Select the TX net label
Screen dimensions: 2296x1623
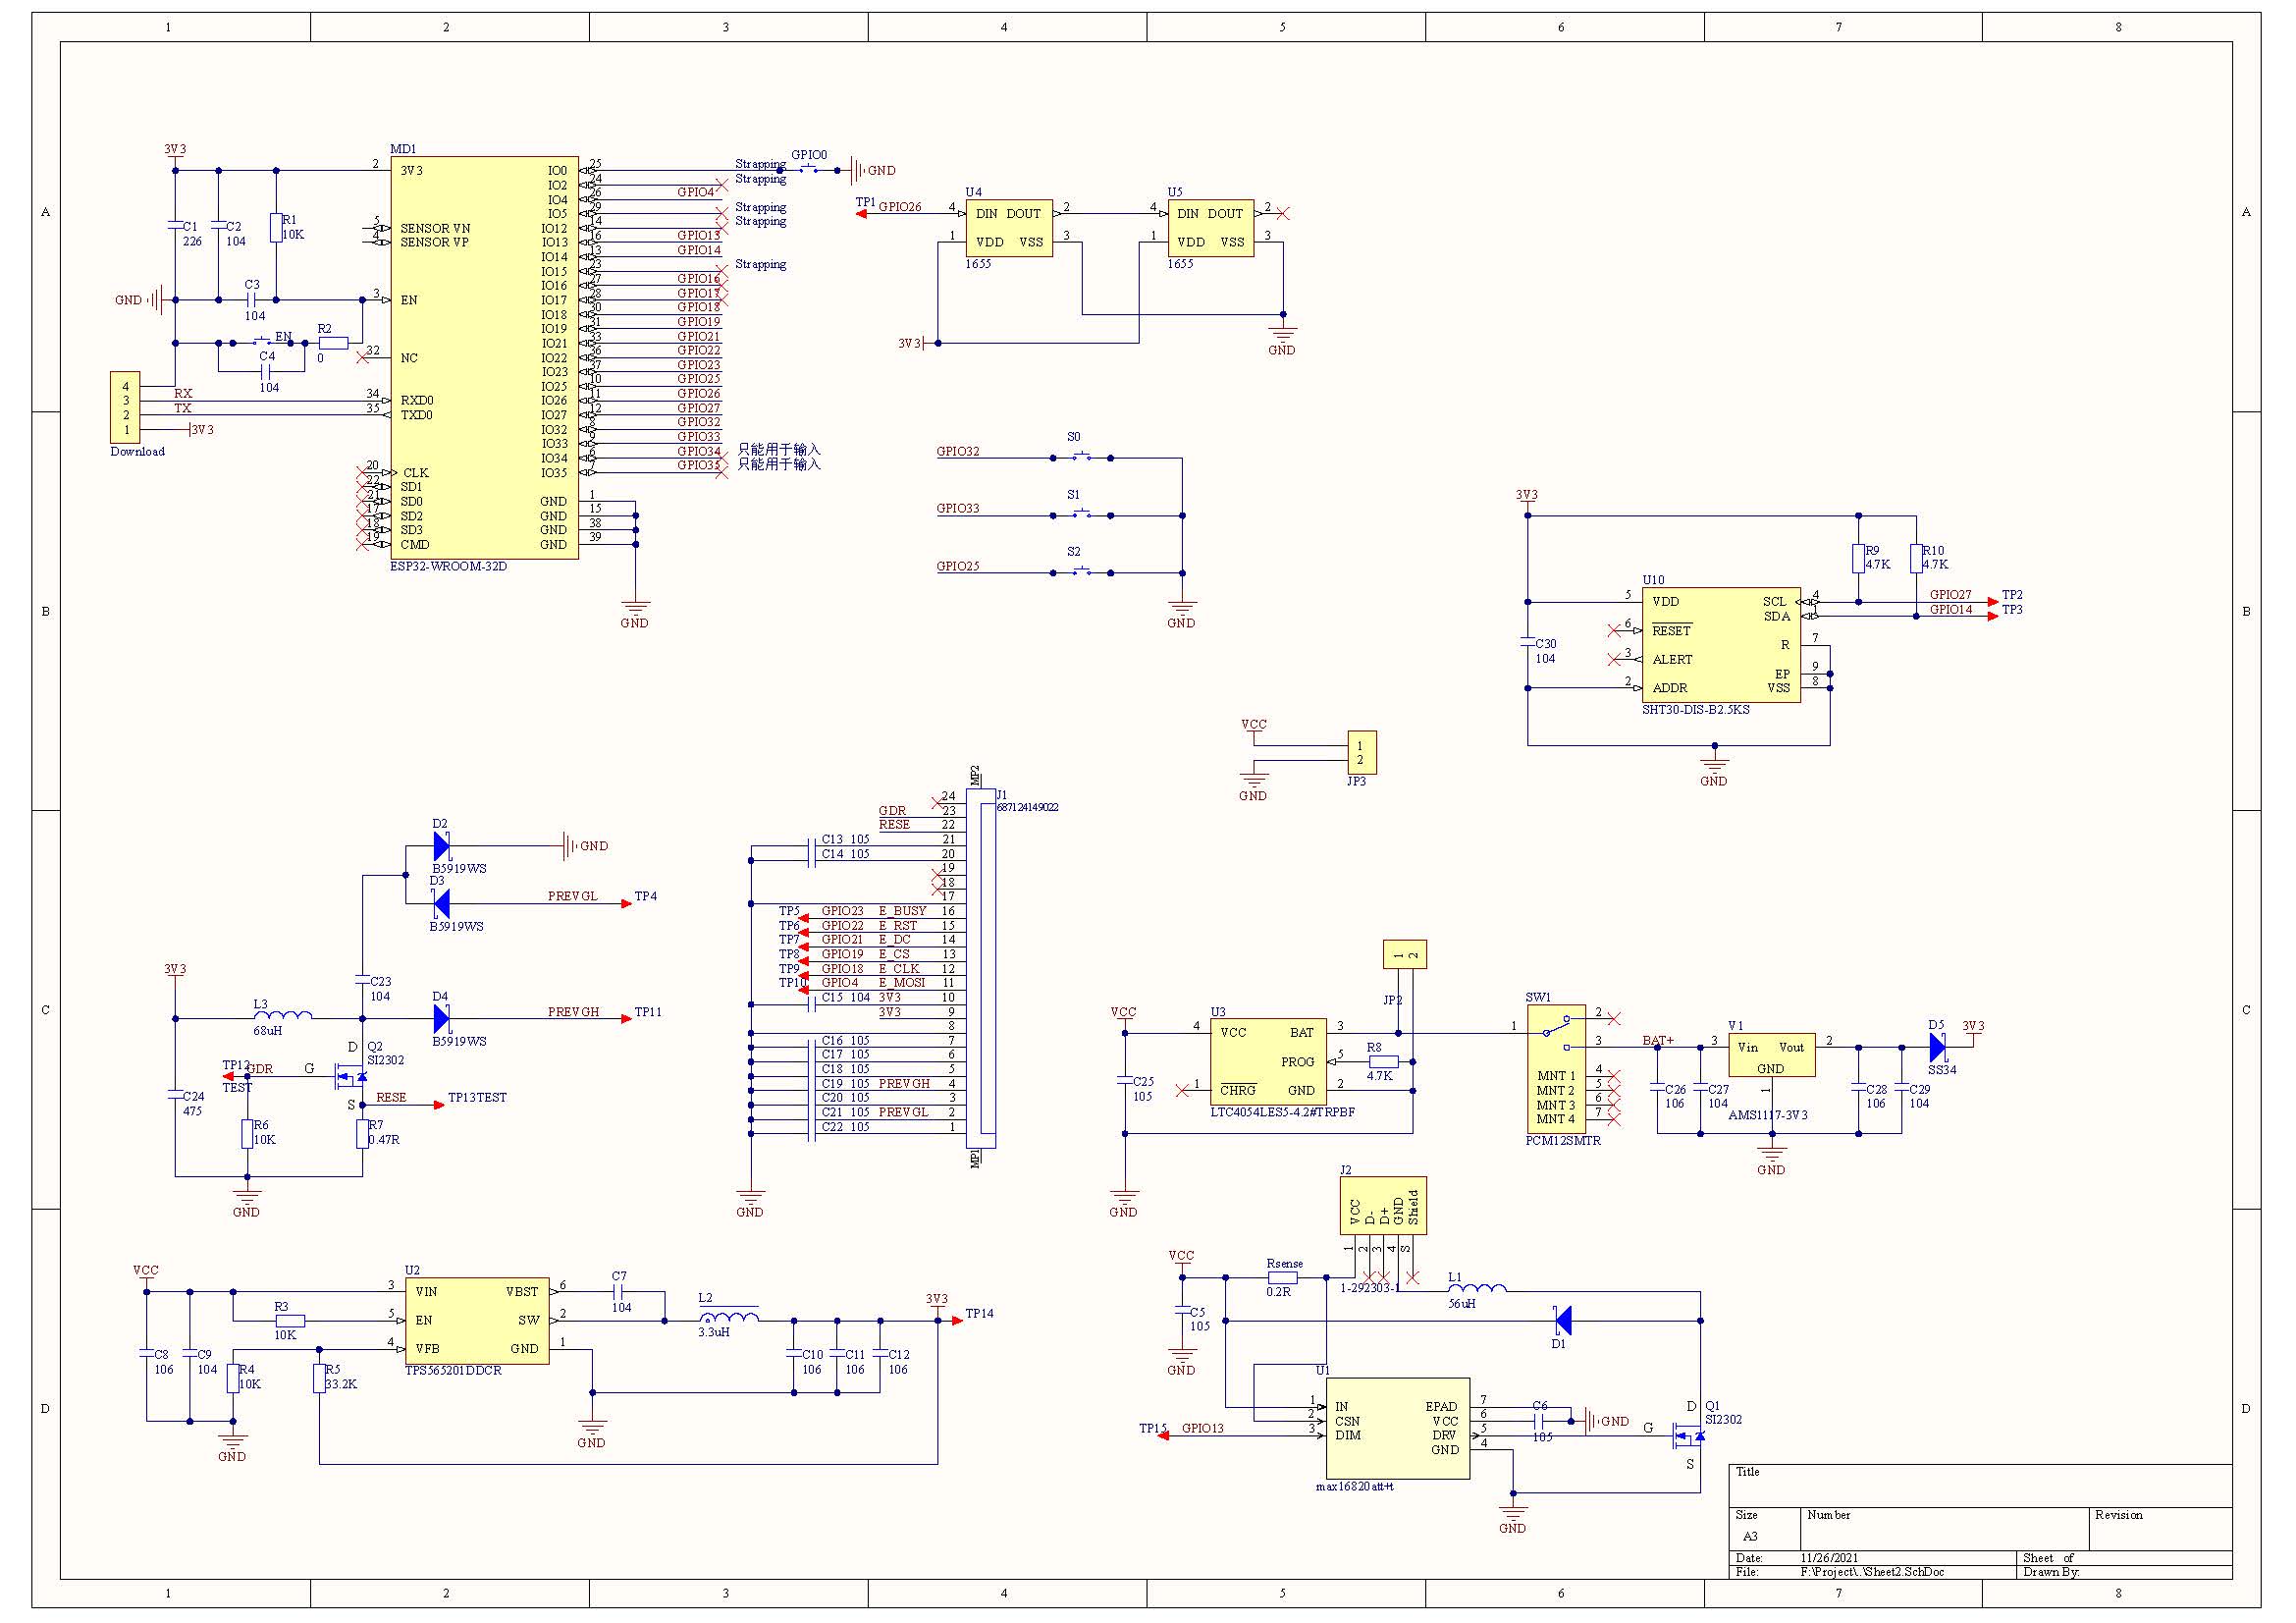(182, 409)
